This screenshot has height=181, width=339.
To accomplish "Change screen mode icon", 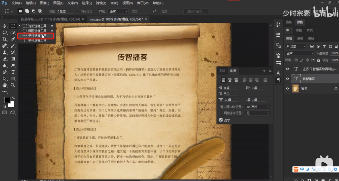I will coord(13,112).
